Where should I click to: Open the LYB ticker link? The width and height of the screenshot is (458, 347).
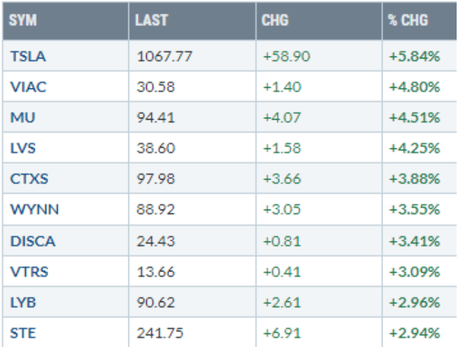pyautogui.click(x=22, y=303)
